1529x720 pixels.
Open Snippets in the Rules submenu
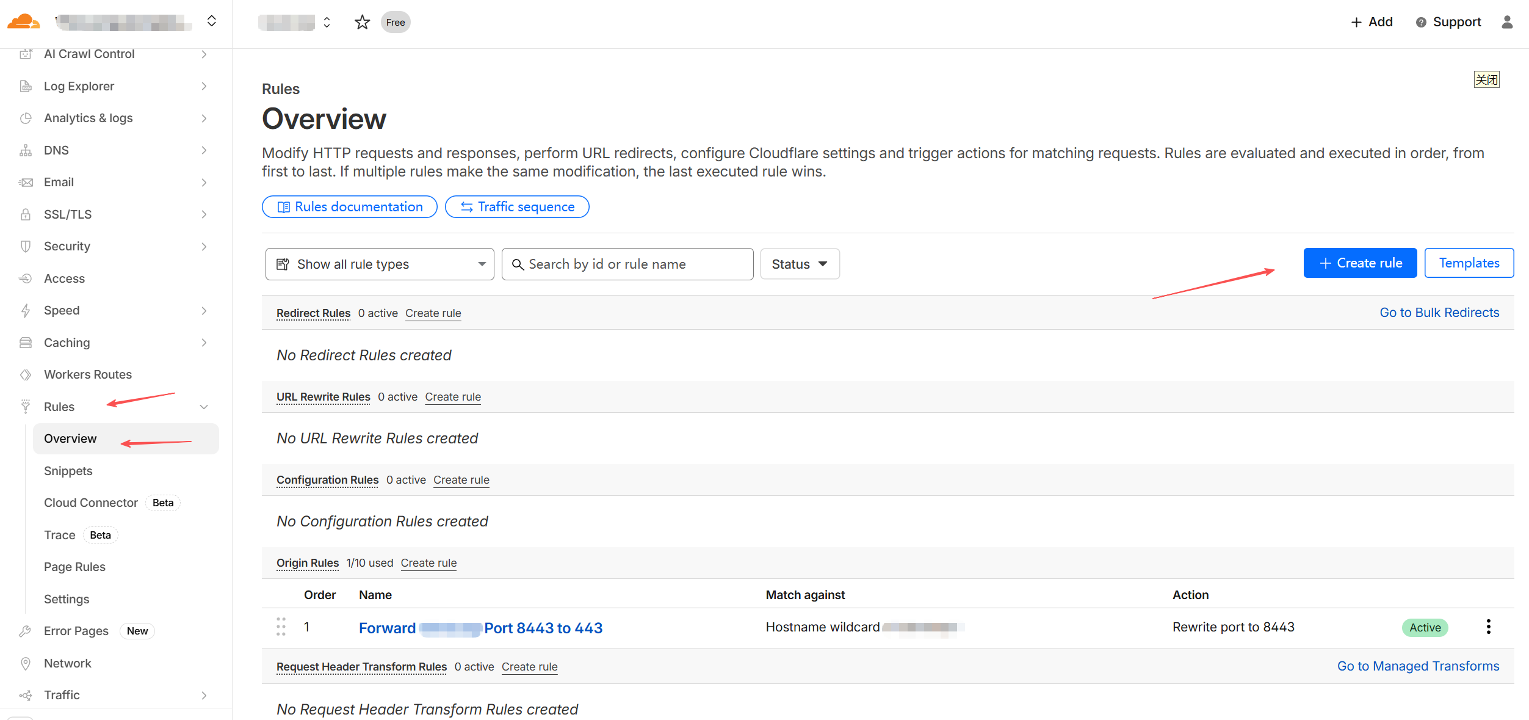point(68,471)
